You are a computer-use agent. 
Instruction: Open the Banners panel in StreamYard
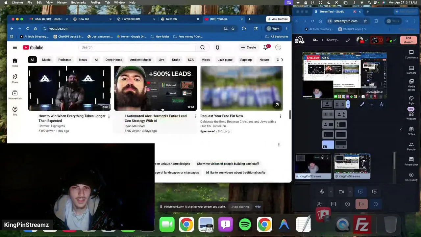[411, 70]
